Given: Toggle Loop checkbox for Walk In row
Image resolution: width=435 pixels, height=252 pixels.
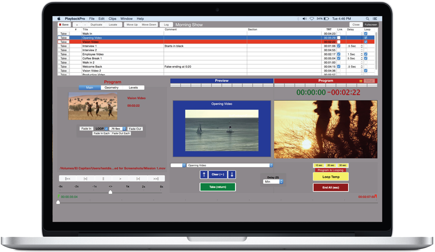Looking at the screenshot, I should pyautogui.click(x=366, y=34).
